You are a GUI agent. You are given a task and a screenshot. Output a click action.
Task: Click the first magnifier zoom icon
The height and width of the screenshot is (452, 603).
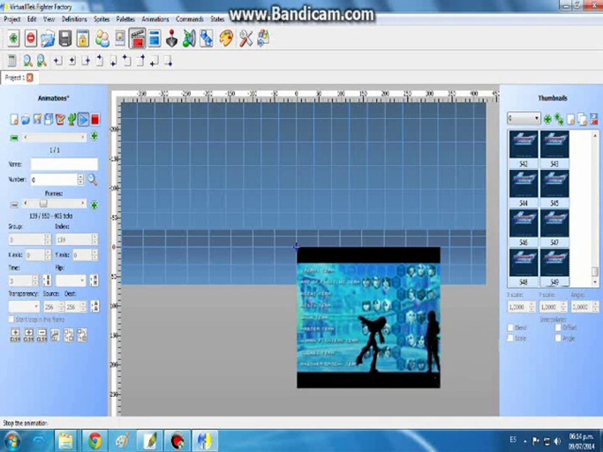point(28,61)
